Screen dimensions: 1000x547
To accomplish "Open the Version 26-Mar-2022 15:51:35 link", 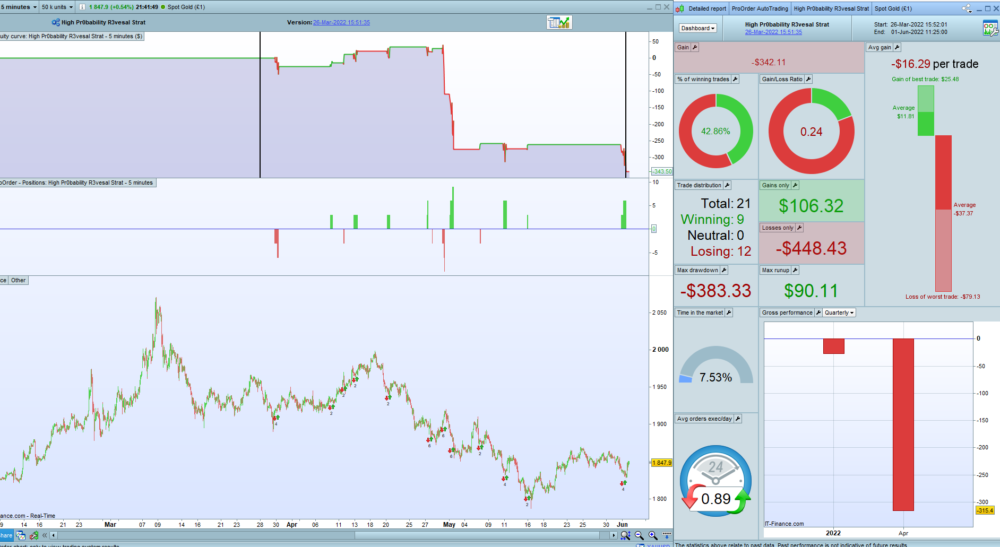I will 341,22.
